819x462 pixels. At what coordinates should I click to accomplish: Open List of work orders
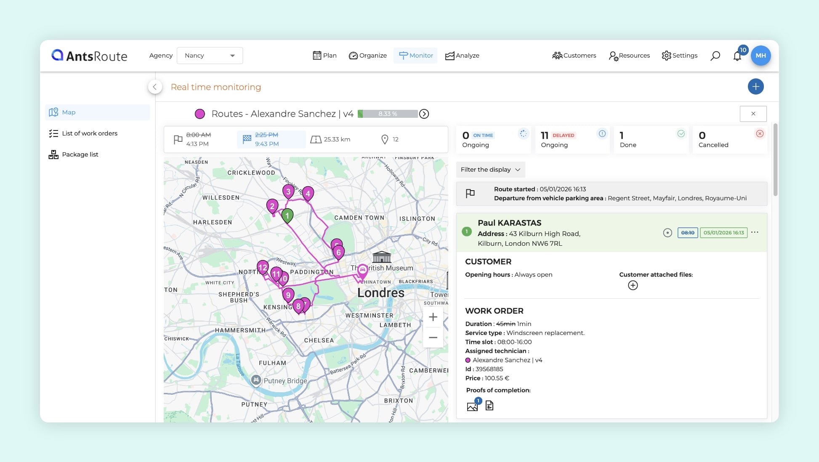[x=90, y=133]
